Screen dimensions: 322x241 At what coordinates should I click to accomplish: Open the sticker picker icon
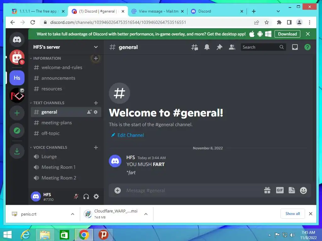[x=291, y=190]
